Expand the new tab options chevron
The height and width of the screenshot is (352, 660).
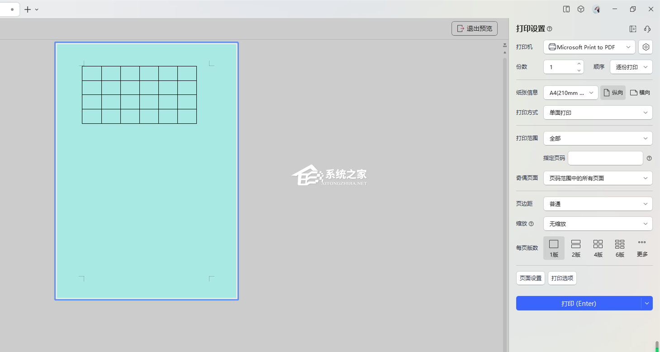click(x=37, y=9)
